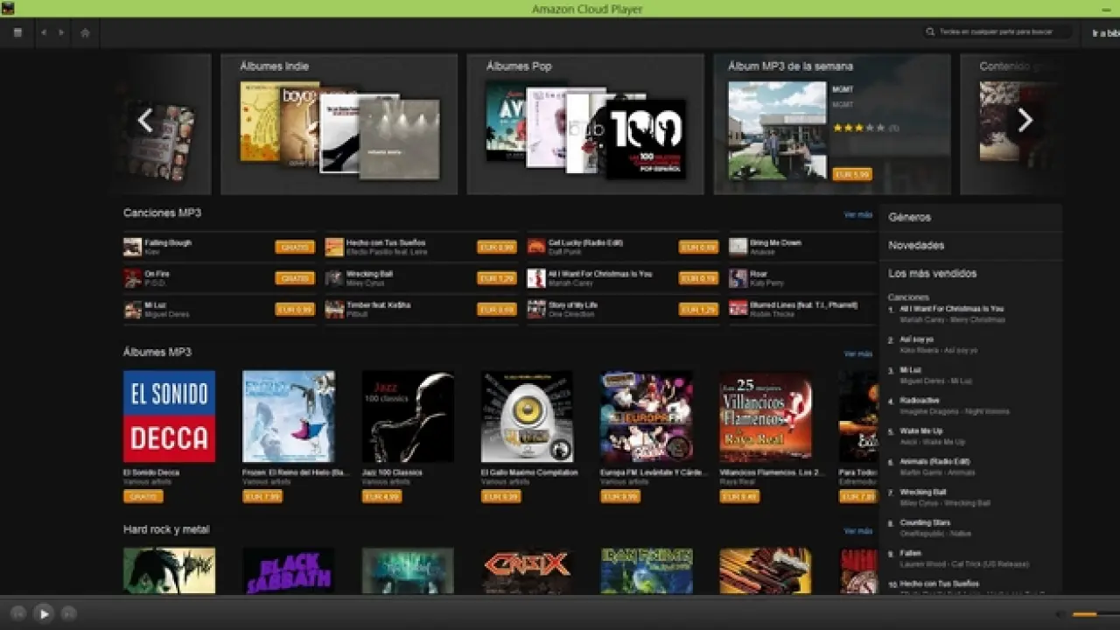Skip to the previous track
This screenshot has height=630, width=1120.
coord(18,613)
